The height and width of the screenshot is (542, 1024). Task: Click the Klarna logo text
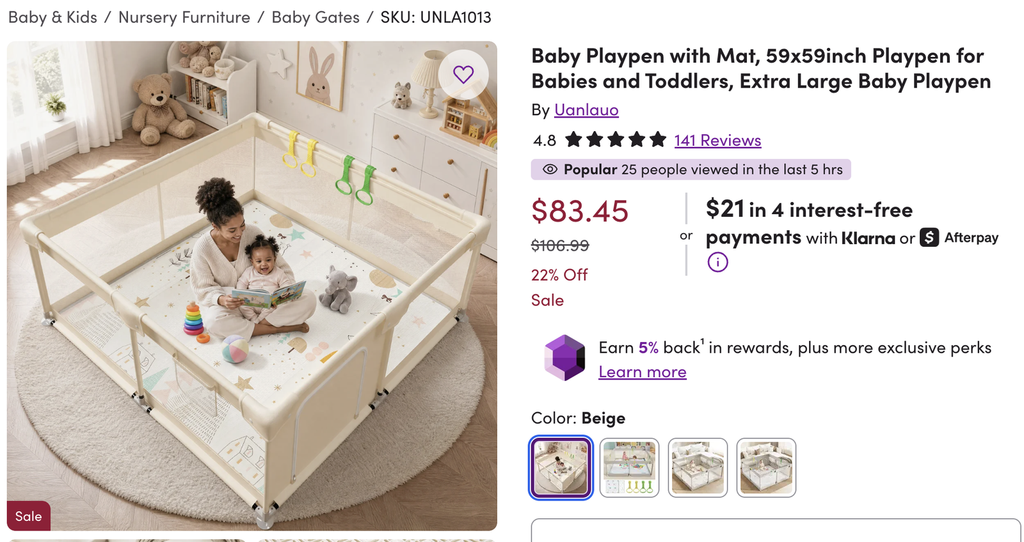(868, 238)
